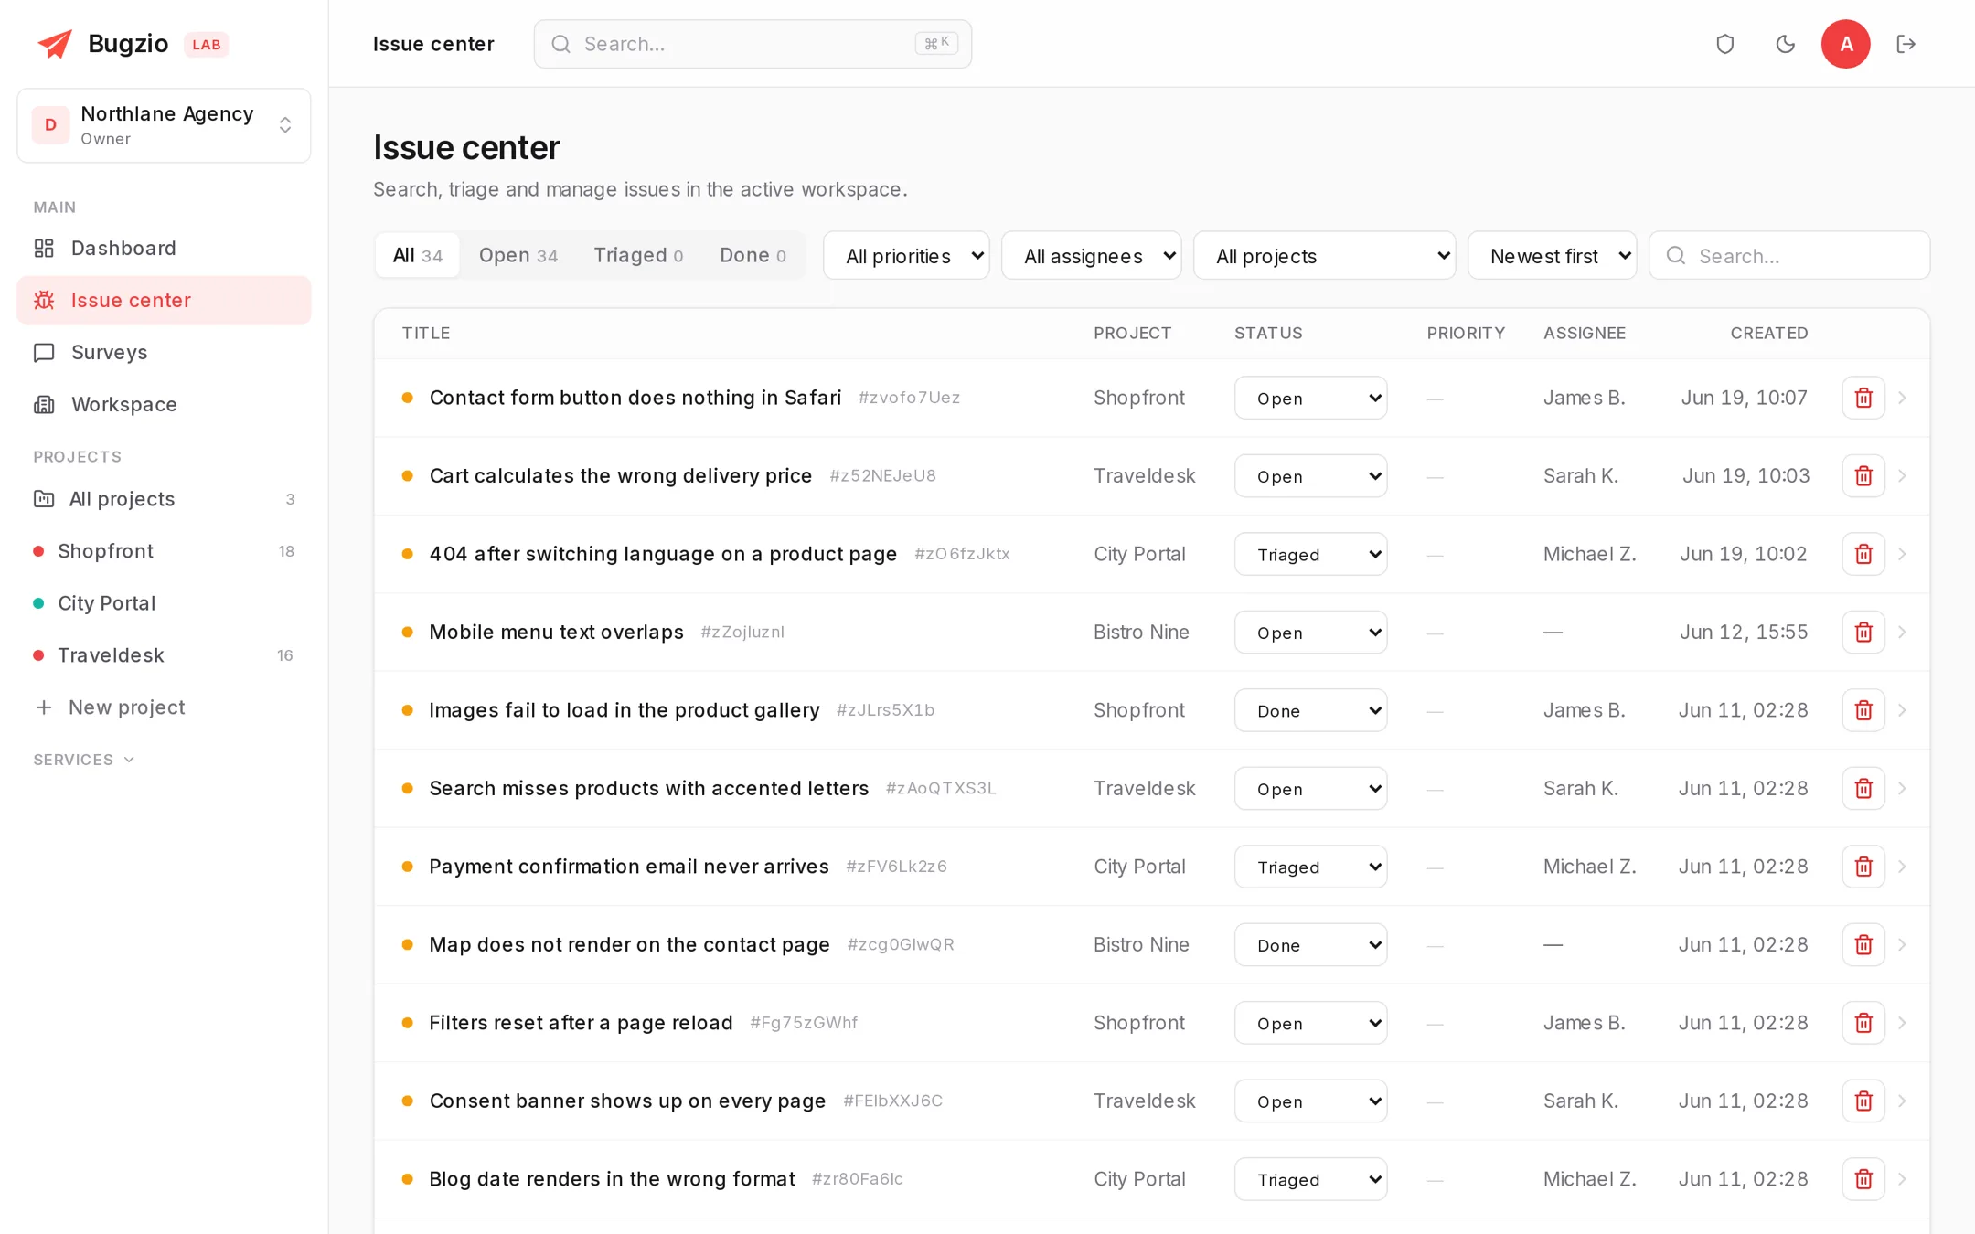Open the All priorities filter dropdown
This screenshot has height=1234, width=1975.
pyautogui.click(x=906, y=256)
